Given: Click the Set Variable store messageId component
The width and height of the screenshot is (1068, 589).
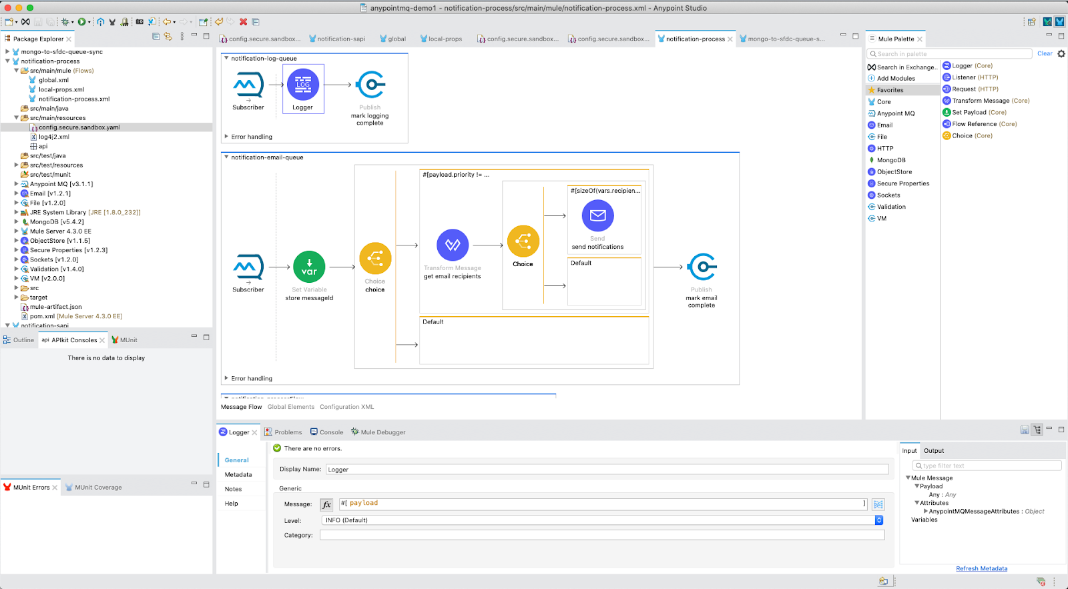Looking at the screenshot, I should [x=309, y=267].
